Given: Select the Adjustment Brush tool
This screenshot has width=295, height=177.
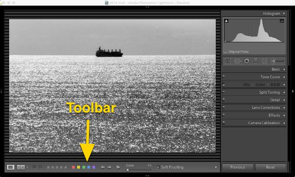Looking at the screenshot, I should (x=278, y=61).
